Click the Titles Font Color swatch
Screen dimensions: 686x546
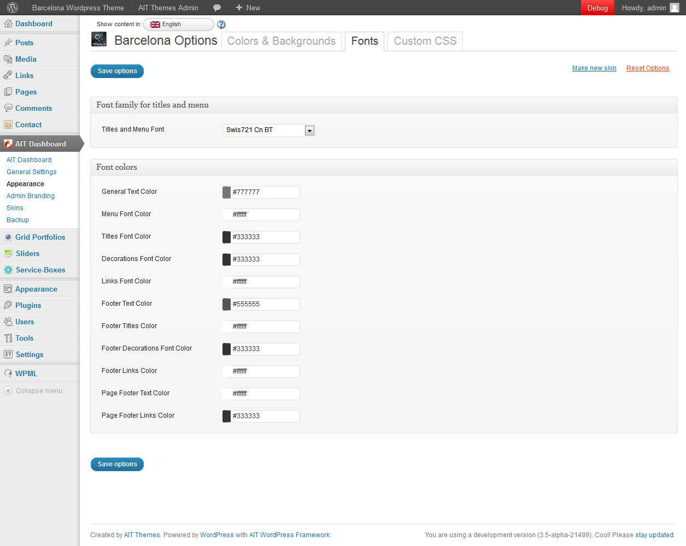pyautogui.click(x=226, y=237)
